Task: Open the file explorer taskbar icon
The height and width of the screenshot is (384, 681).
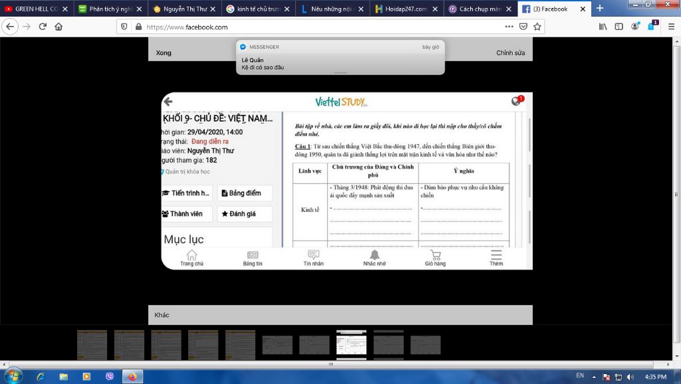Action: [x=63, y=377]
